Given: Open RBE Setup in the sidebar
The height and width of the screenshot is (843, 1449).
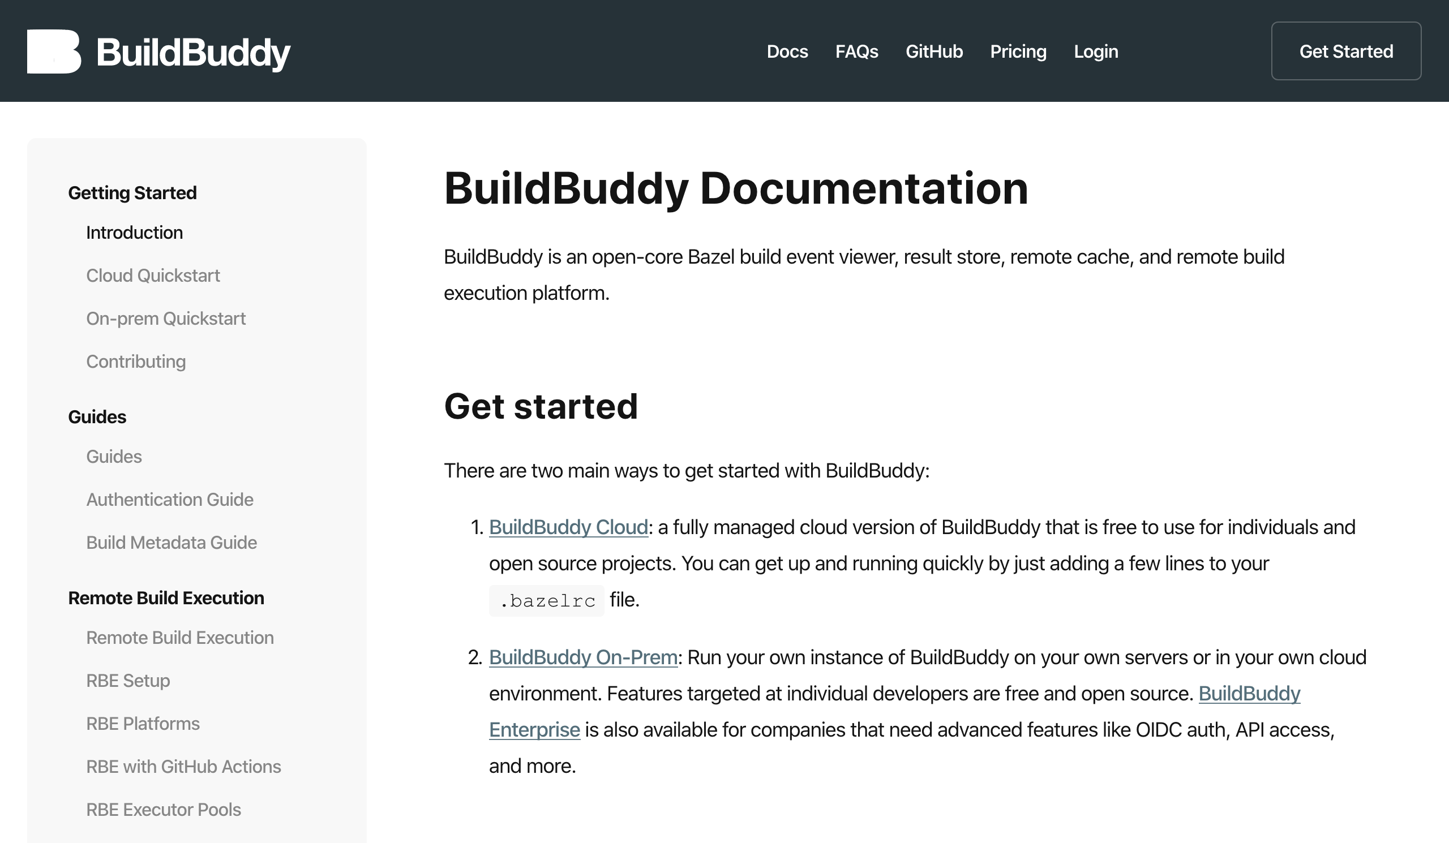Looking at the screenshot, I should [128, 681].
